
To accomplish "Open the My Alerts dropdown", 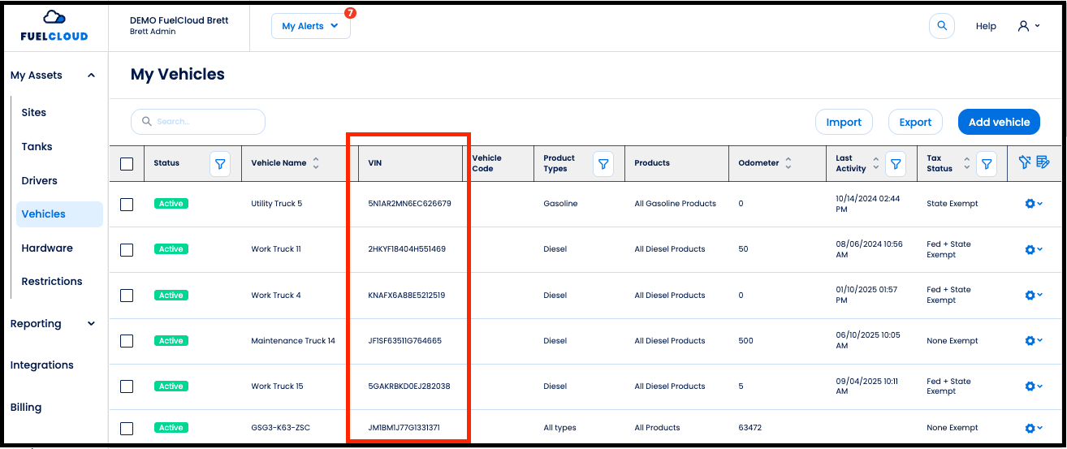I will click(x=310, y=26).
